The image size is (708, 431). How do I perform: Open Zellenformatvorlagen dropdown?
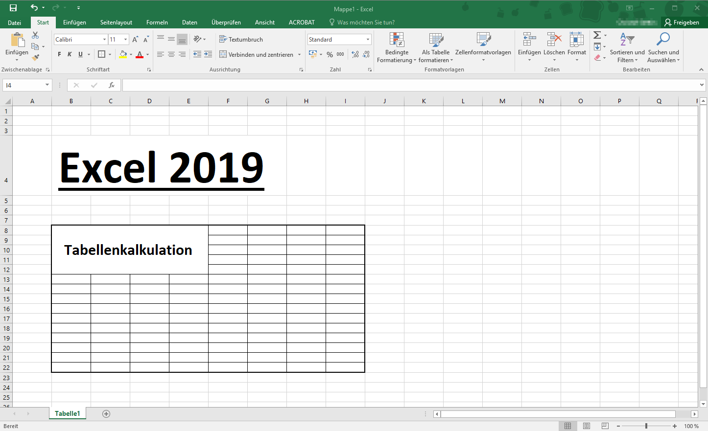pyautogui.click(x=483, y=47)
